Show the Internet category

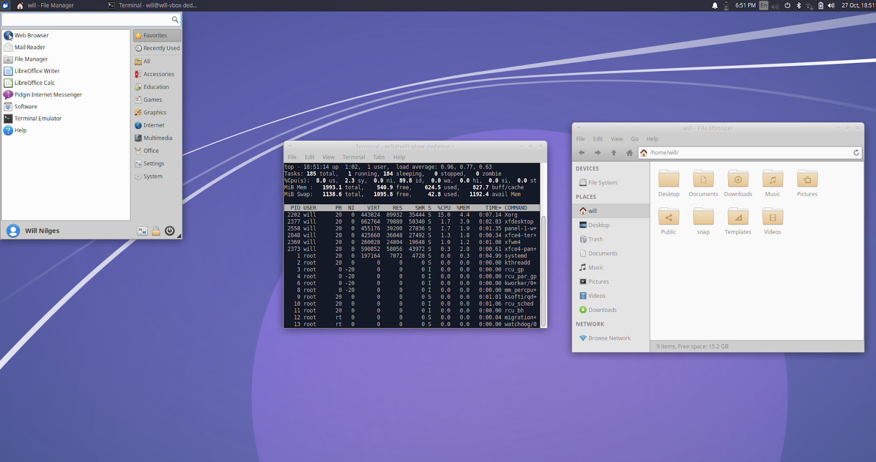(x=157, y=125)
